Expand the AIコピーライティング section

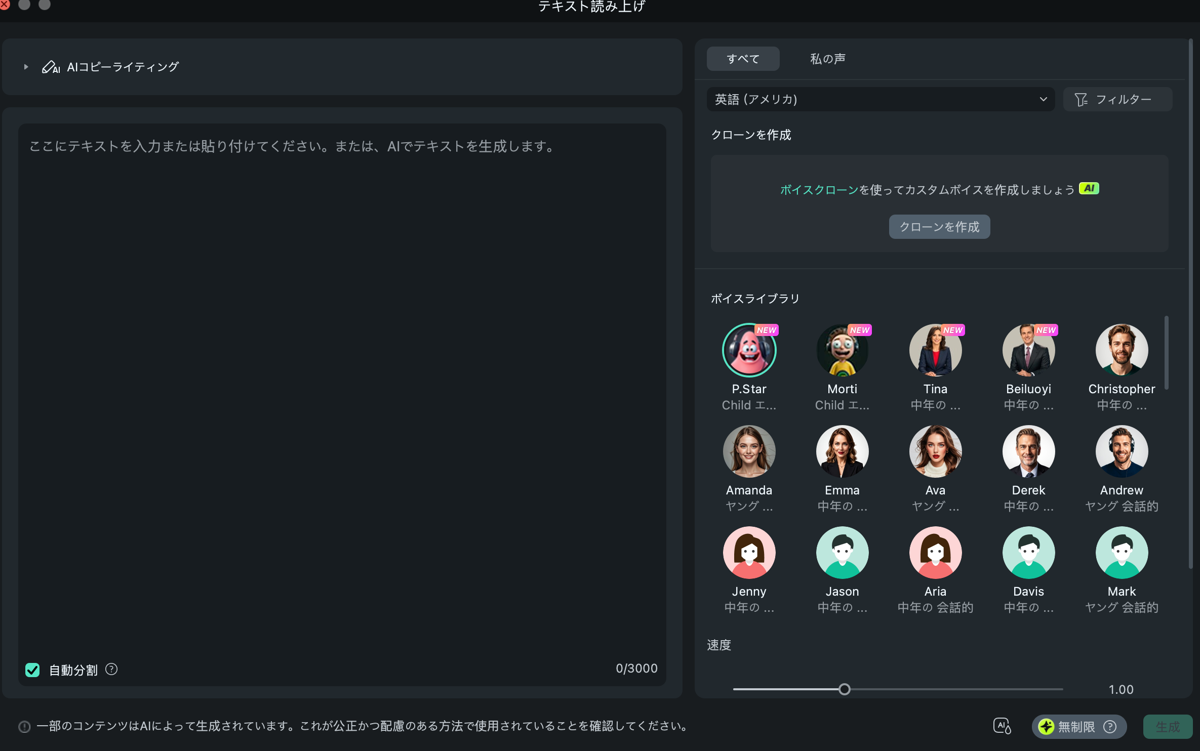click(25, 66)
